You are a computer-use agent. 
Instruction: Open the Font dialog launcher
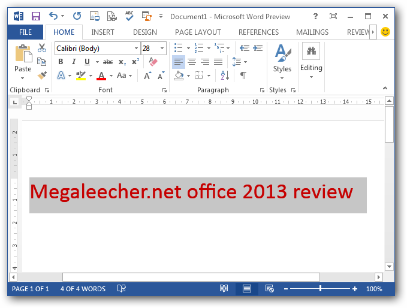click(x=164, y=90)
